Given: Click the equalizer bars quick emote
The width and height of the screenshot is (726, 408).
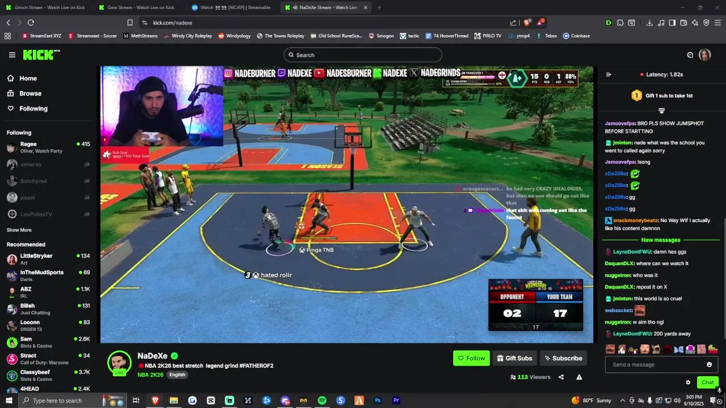Looking at the screenshot, I should point(713,349).
